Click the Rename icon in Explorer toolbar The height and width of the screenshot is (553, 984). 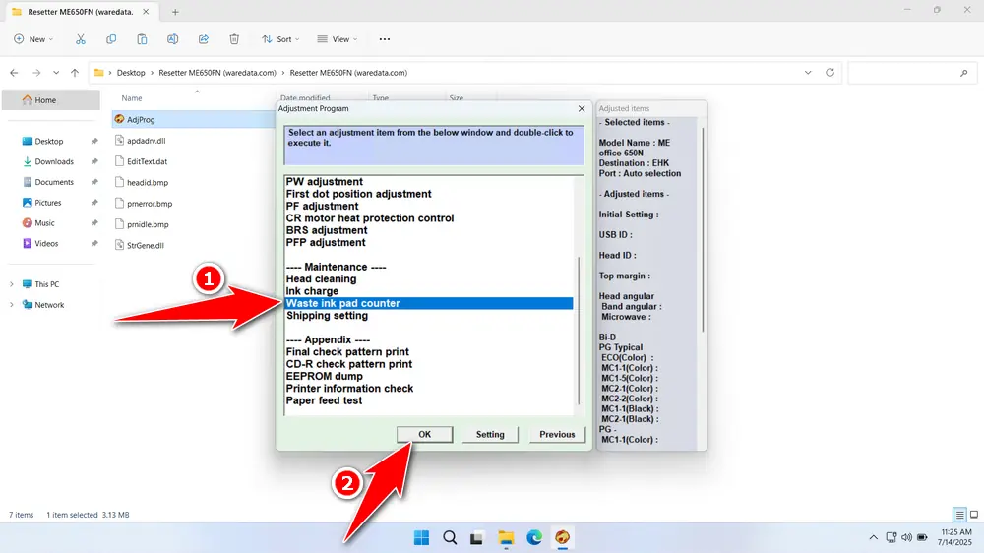click(x=172, y=39)
